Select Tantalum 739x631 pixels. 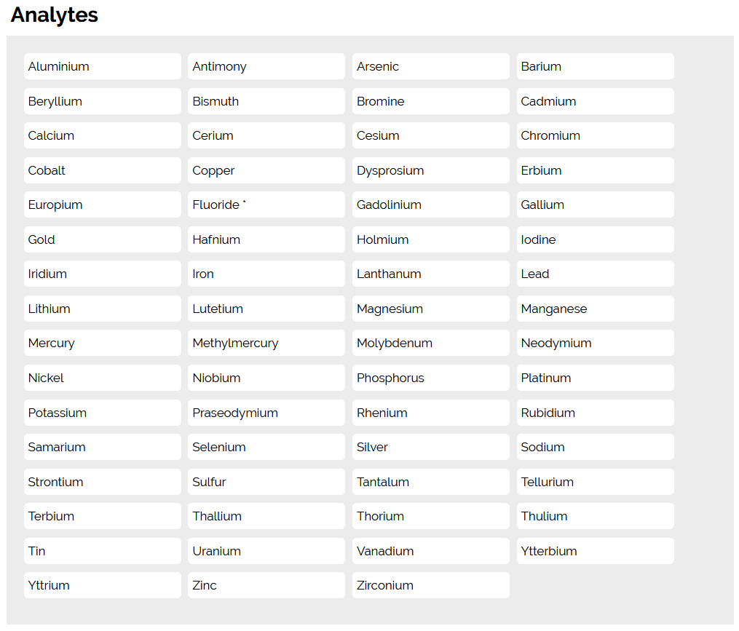tap(431, 483)
